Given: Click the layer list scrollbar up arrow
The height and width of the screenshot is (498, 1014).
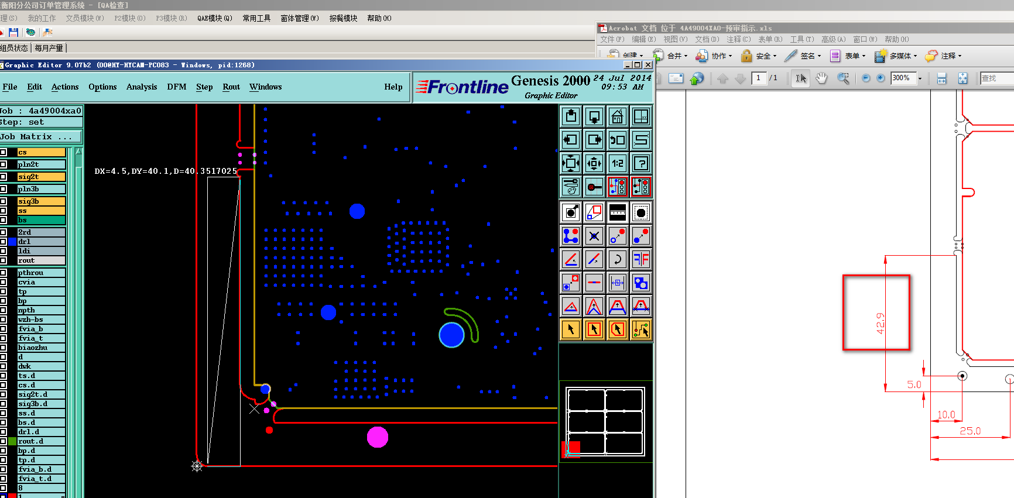Looking at the screenshot, I should point(78,153).
